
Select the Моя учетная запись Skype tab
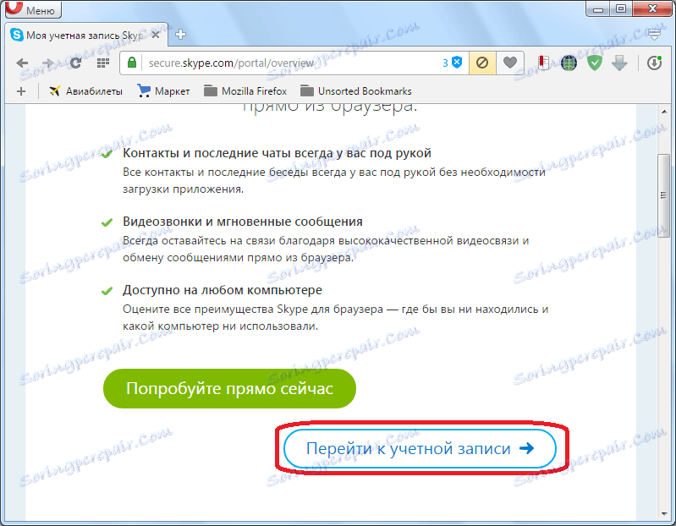click(85, 35)
